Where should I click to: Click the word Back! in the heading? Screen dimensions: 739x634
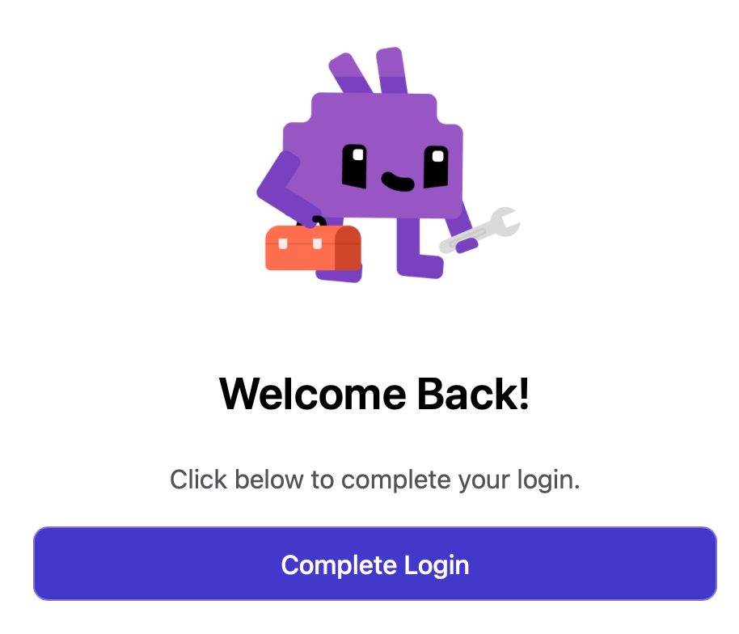pos(473,394)
